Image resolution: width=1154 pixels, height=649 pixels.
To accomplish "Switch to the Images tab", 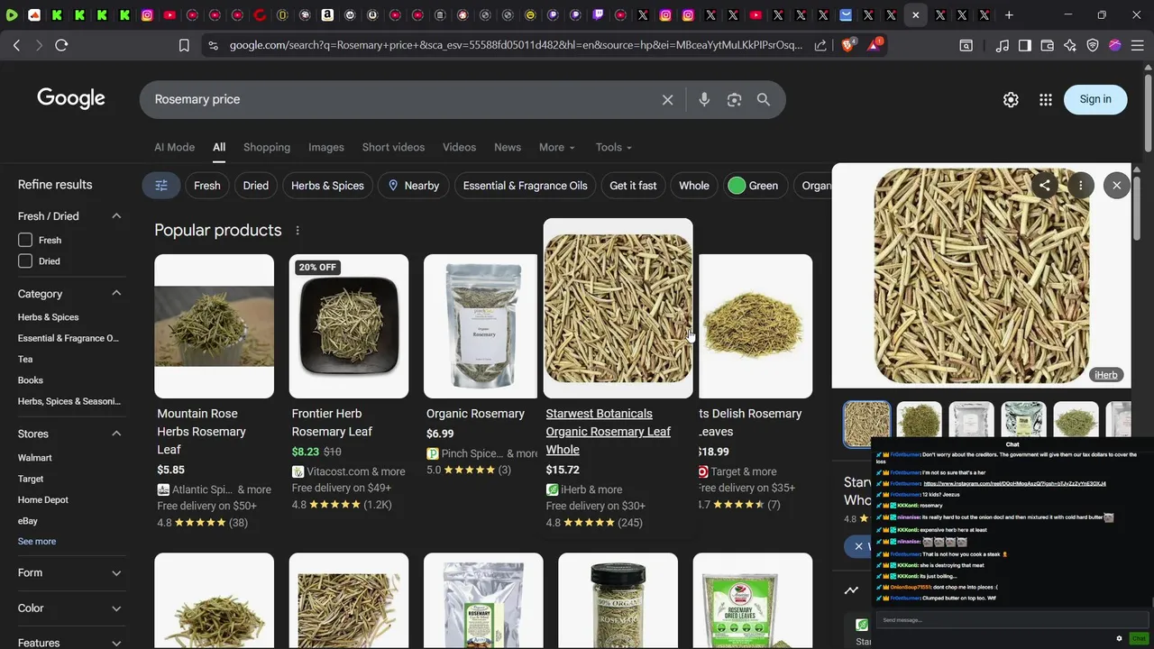I will click(326, 147).
